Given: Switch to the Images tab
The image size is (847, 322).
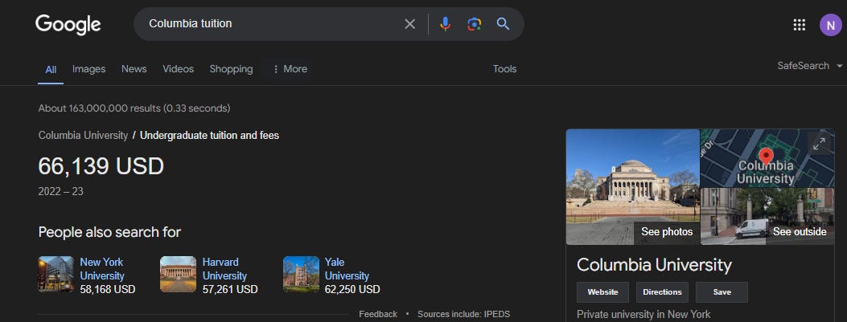Looking at the screenshot, I should click(x=89, y=69).
